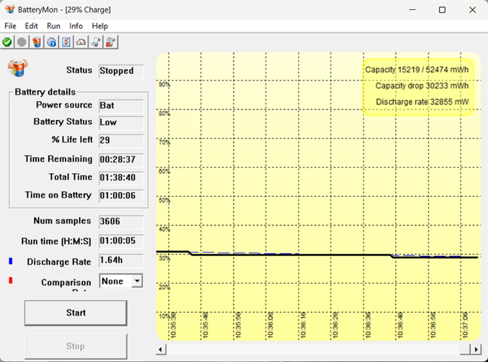Image resolution: width=488 pixels, height=362 pixels.
Task: Click the % Life left value 29
Action: [x=121, y=140]
